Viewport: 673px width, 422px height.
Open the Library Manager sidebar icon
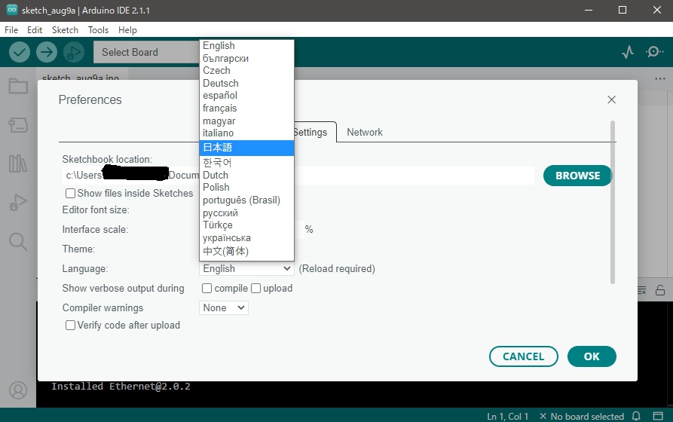pyautogui.click(x=18, y=164)
